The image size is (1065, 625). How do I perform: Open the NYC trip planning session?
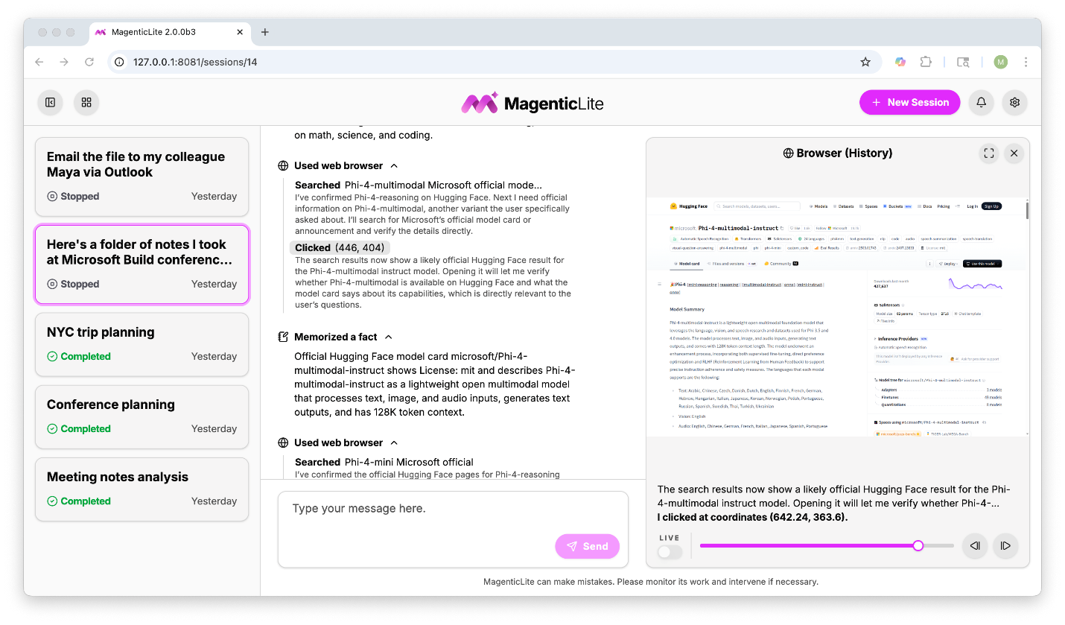142,344
